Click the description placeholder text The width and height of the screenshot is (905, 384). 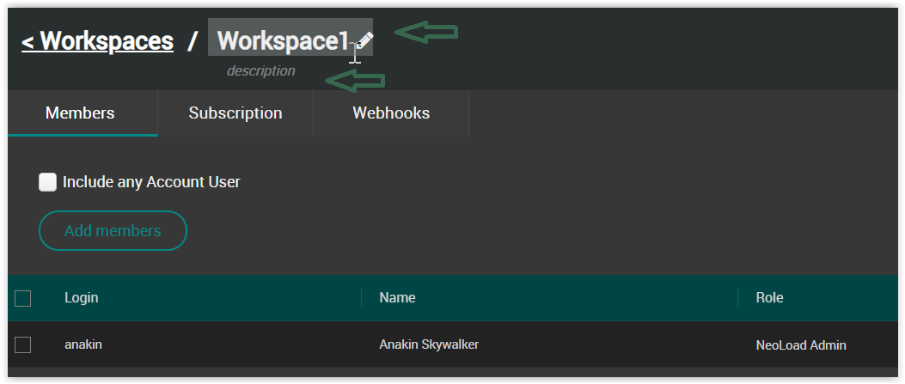[260, 71]
